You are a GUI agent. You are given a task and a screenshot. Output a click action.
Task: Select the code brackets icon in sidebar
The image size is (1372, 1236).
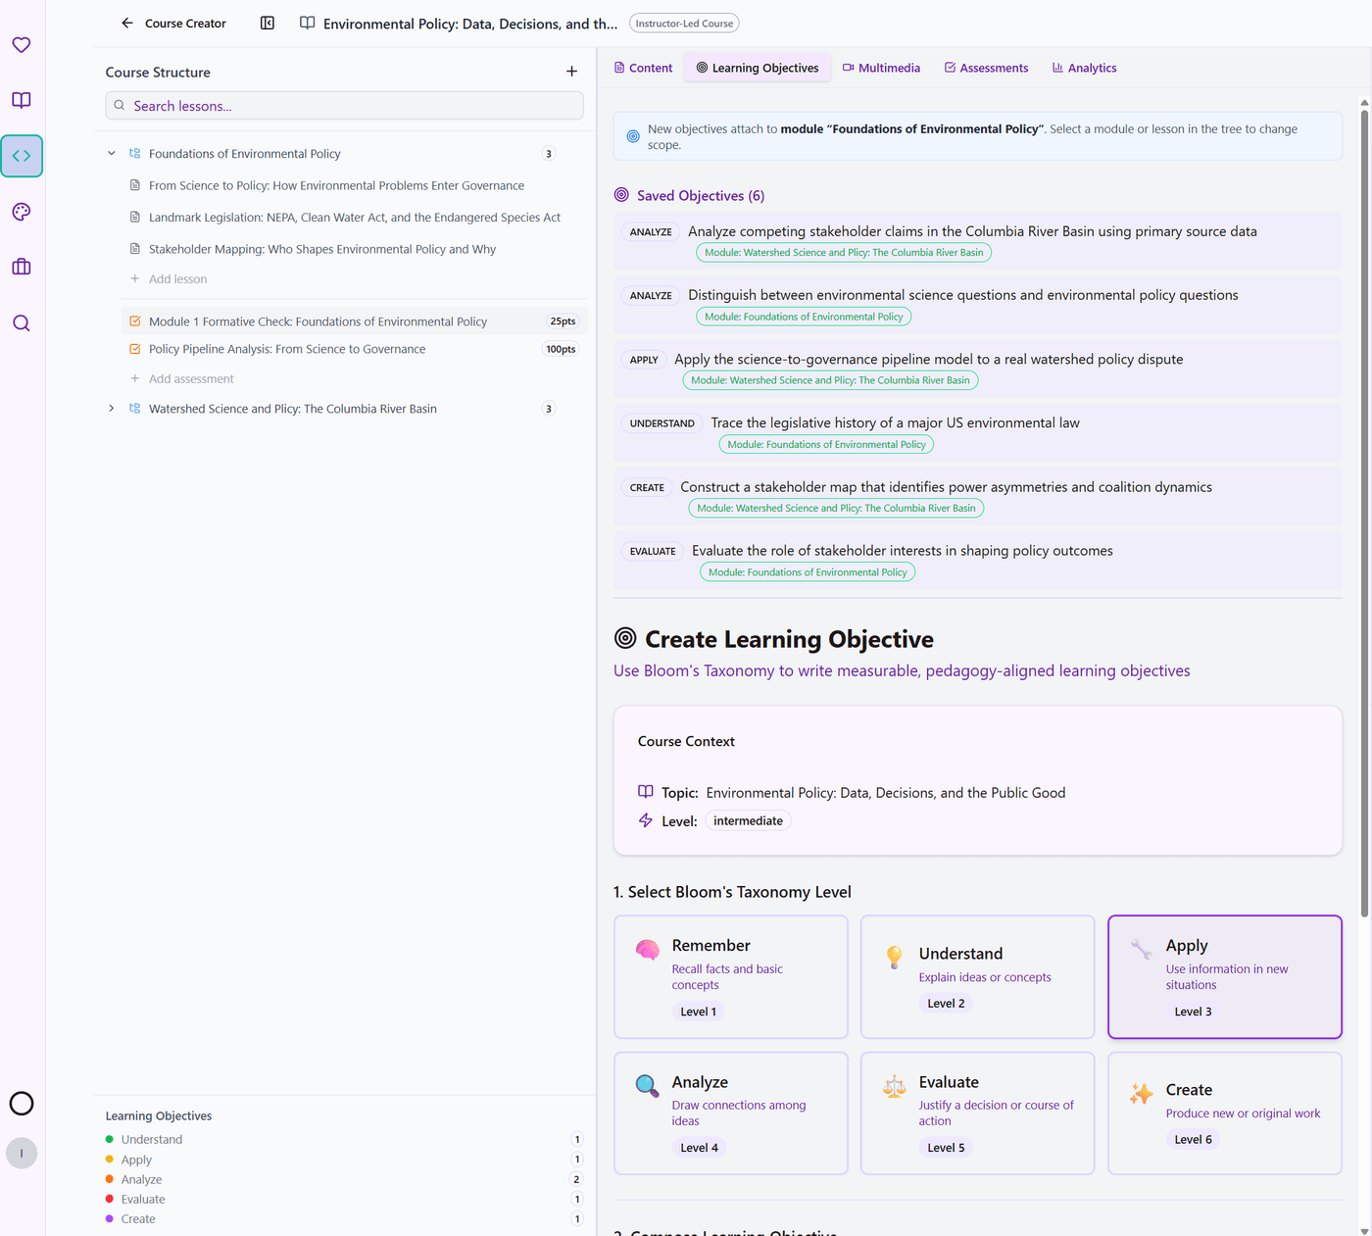tap(22, 156)
